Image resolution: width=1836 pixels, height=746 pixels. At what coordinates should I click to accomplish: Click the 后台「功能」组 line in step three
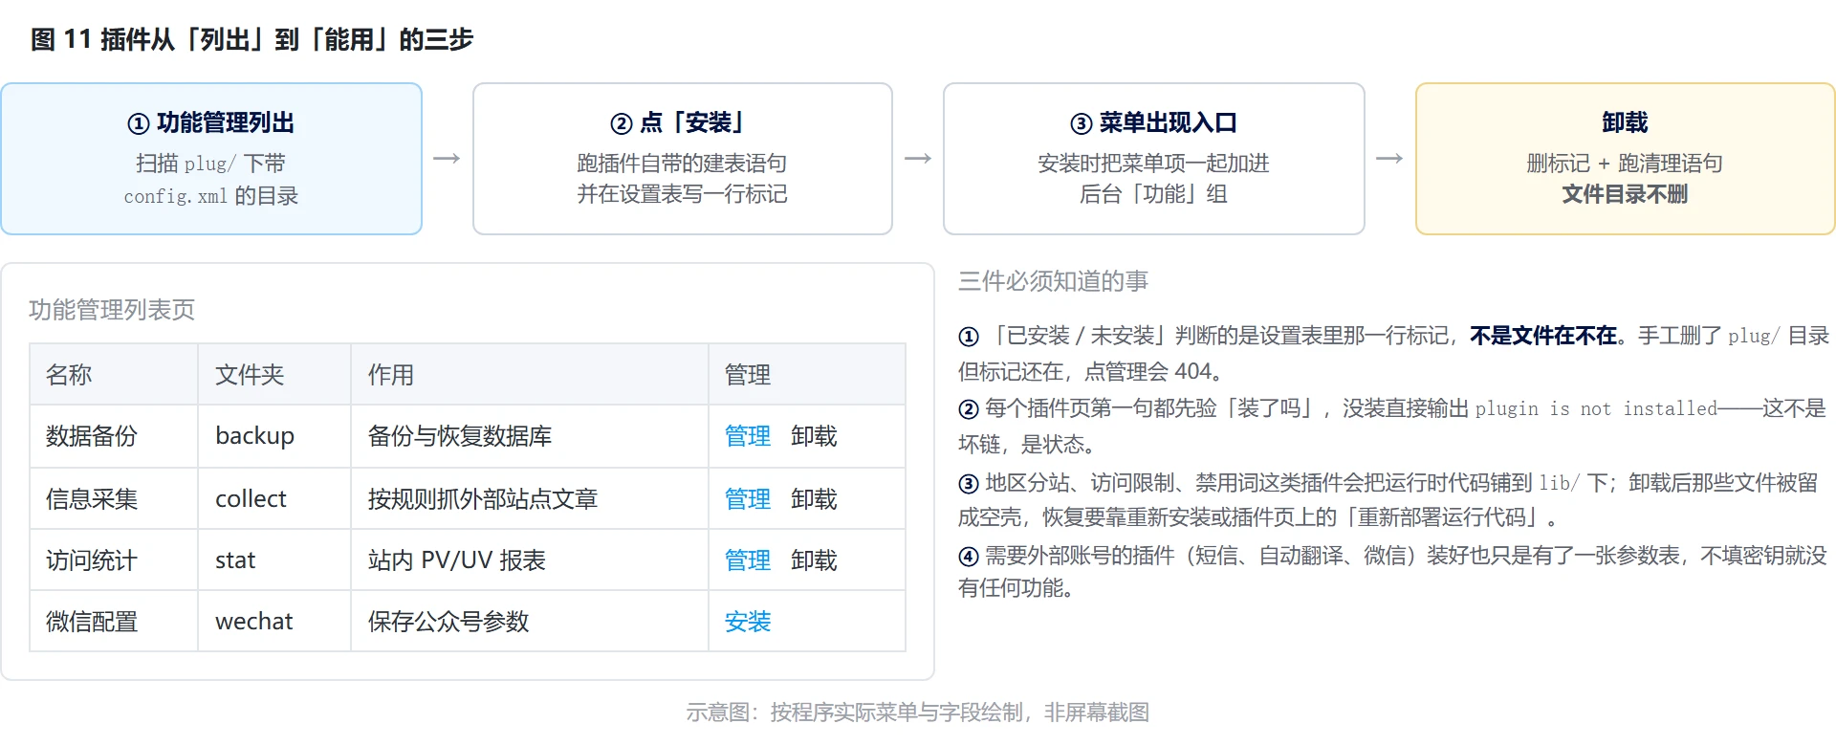click(x=1154, y=195)
